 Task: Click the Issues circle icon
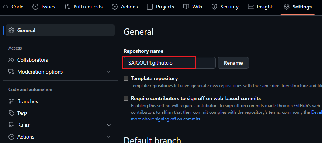pos(35,7)
